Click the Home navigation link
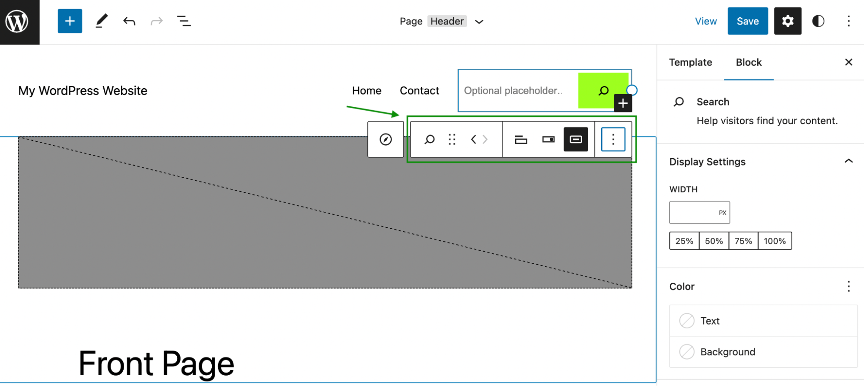864x386 pixels. (367, 90)
